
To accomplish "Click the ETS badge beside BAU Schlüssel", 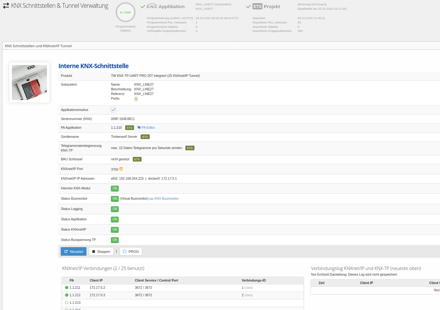I will click(x=137, y=159).
